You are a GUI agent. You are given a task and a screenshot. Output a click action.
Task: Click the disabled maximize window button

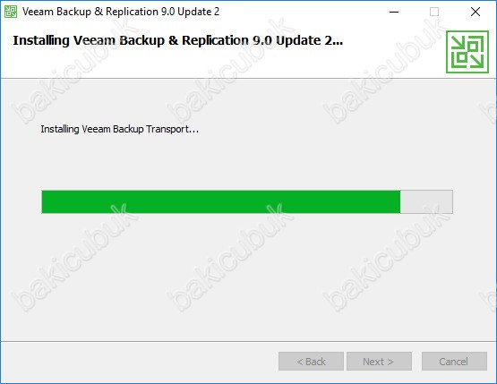point(434,12)
